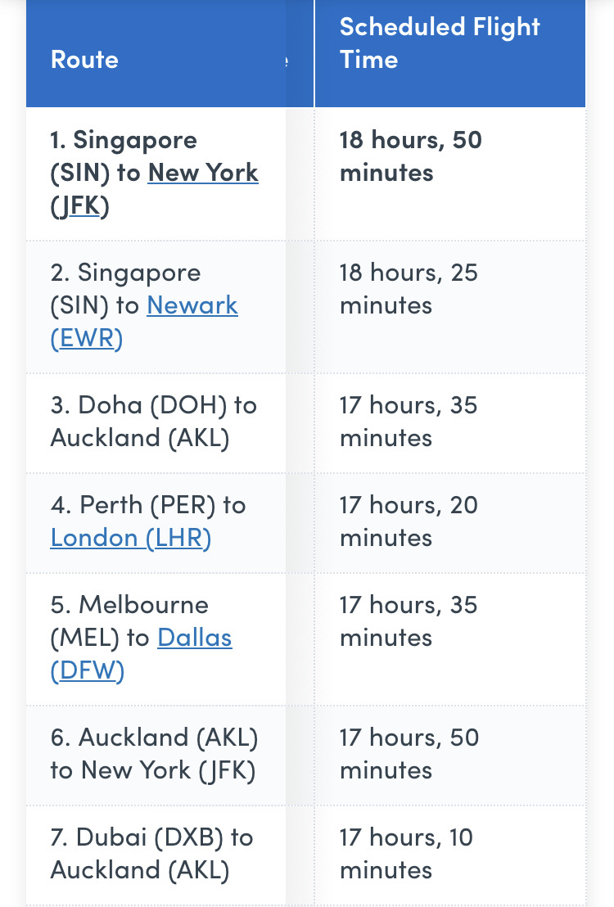This screenshot has width=614, height=907.
Task: Click the Scheduled Flight Time column header
Action: click(x=450, y=54)
